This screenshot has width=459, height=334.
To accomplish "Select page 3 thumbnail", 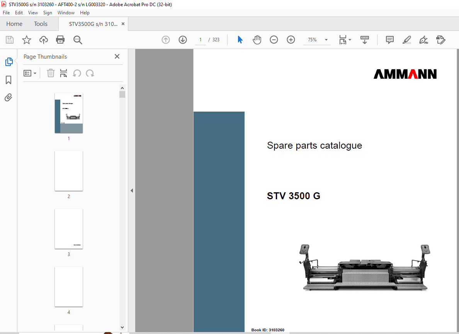I will pos(69,229).
